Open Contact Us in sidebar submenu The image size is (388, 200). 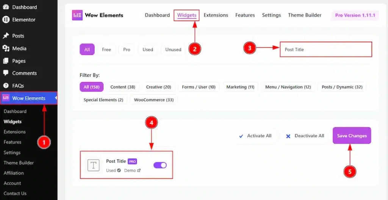point(15,193)
